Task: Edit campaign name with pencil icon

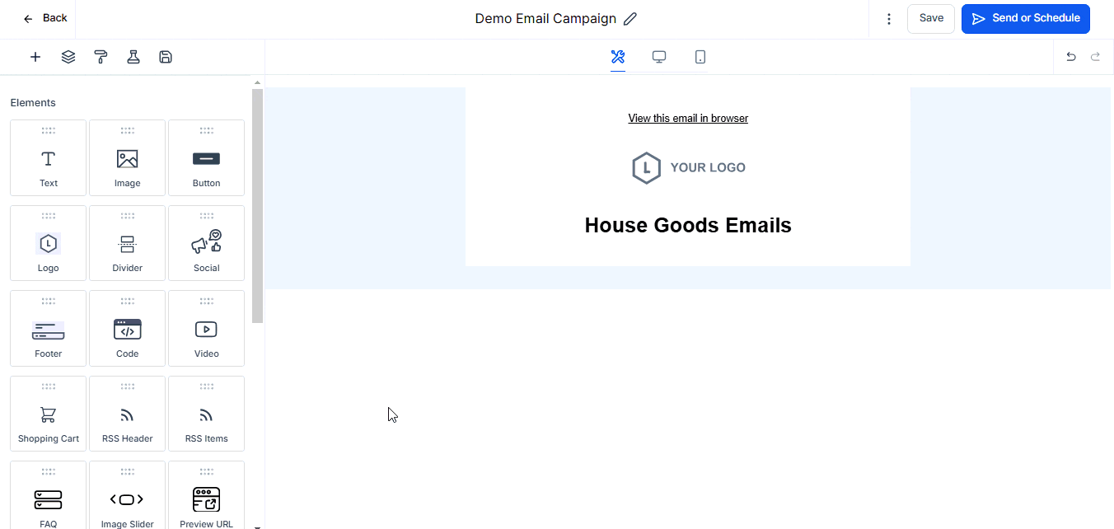Action: [x=630, y=19]
